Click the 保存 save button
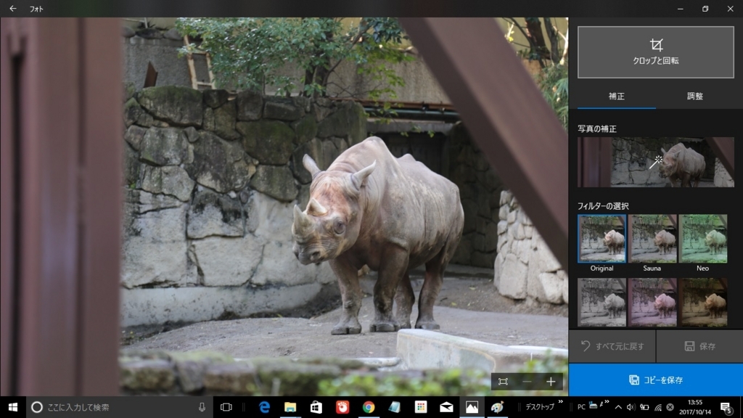Image resolution: width=743 pixels, height=418 pixels. [x=699, y=346]
